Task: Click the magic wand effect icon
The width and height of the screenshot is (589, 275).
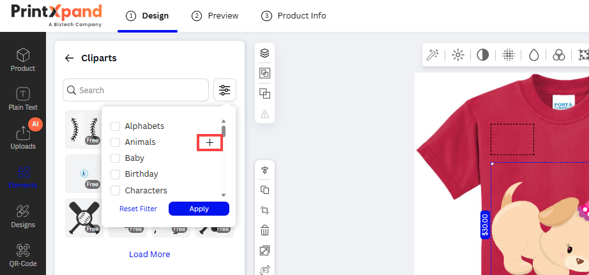Action: (433, 55)
